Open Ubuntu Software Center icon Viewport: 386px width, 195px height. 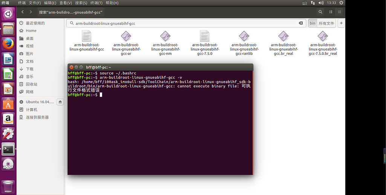click(x=8, y=104)
